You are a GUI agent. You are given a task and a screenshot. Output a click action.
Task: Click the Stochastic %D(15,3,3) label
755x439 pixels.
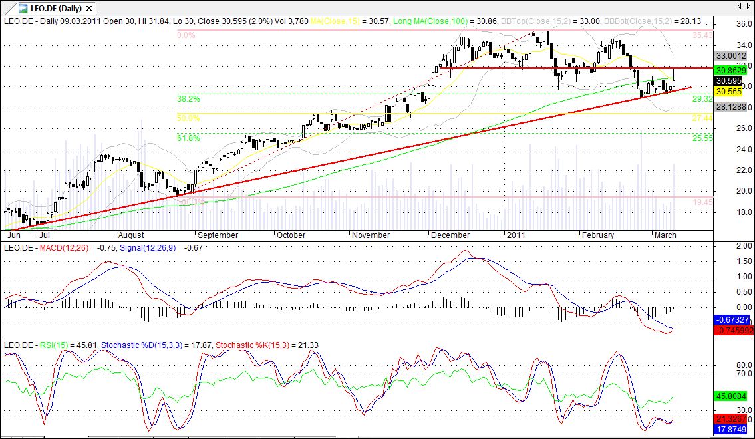(x=142, y=345)
